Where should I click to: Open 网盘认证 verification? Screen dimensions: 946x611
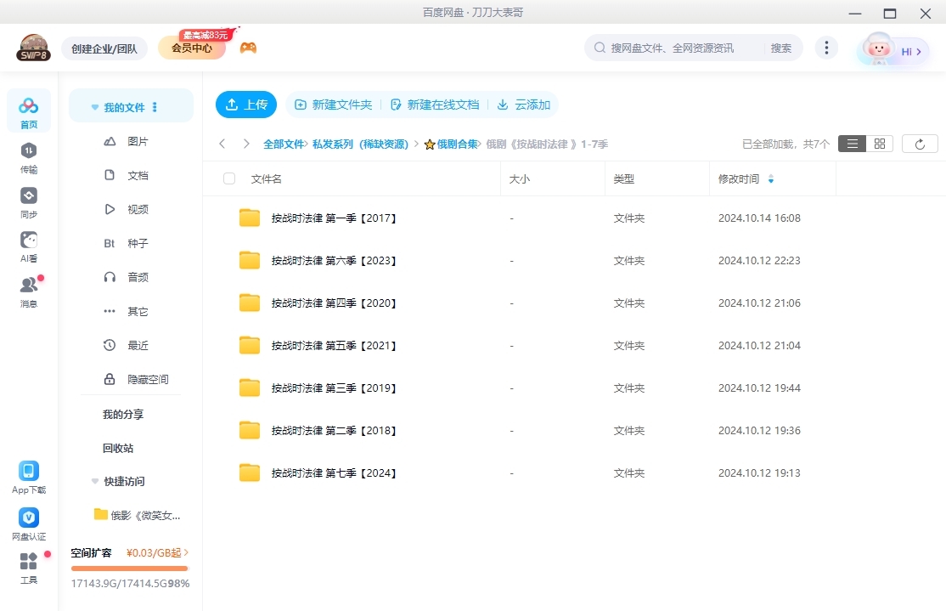click(x=29, y=523)
